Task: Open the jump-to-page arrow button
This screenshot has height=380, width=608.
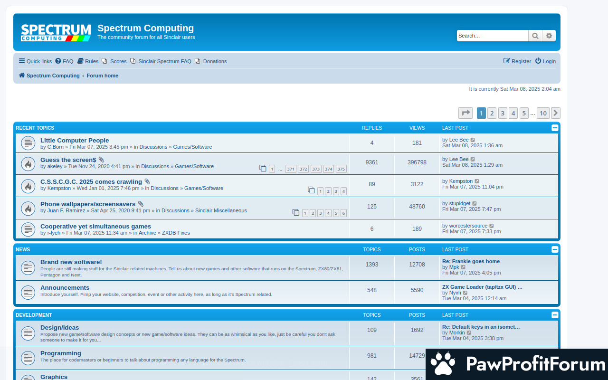Action: [x=465, y=113]
